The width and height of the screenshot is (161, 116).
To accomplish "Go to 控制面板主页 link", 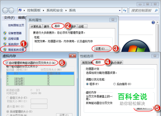I will pos(16,25).
